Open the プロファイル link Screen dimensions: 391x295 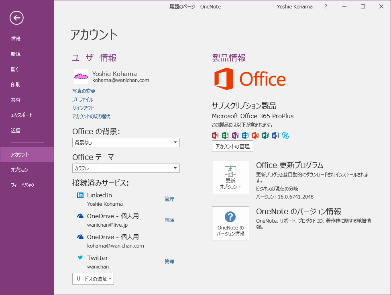83,99
